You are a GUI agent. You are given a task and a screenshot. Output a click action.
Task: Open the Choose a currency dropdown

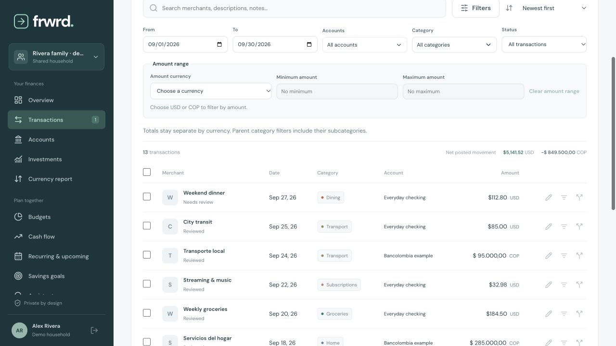click(211, 91)
